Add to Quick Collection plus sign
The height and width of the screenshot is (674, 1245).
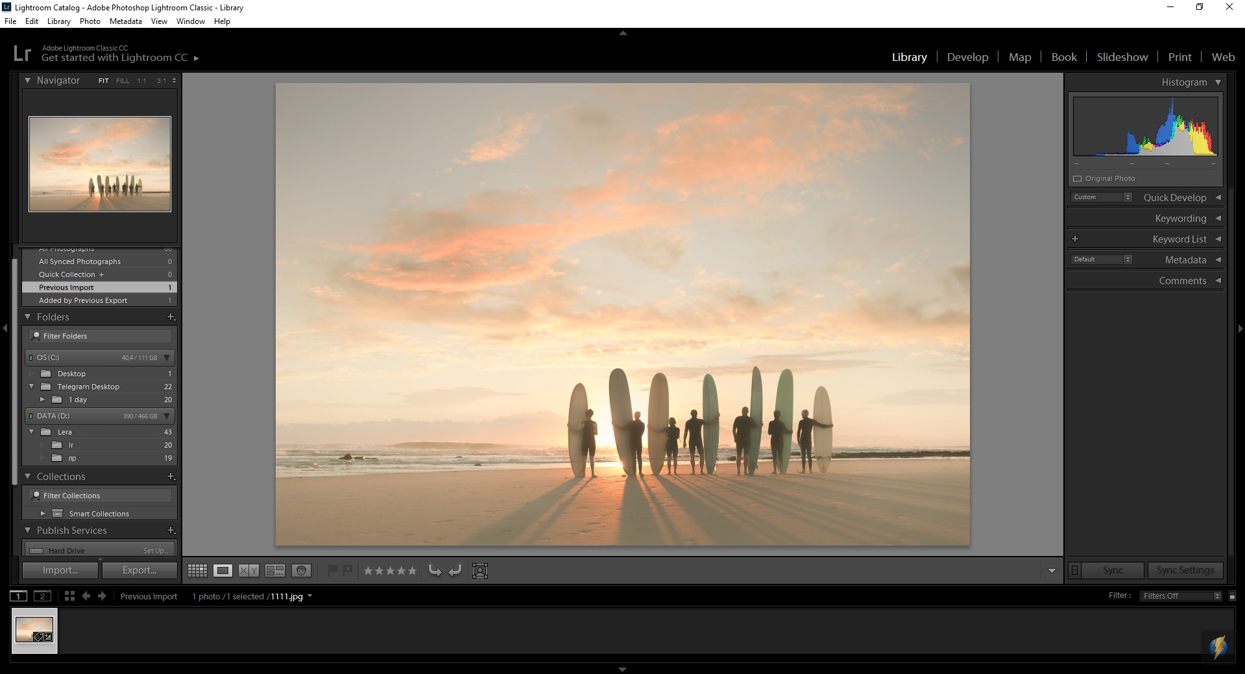click(101, 274)
